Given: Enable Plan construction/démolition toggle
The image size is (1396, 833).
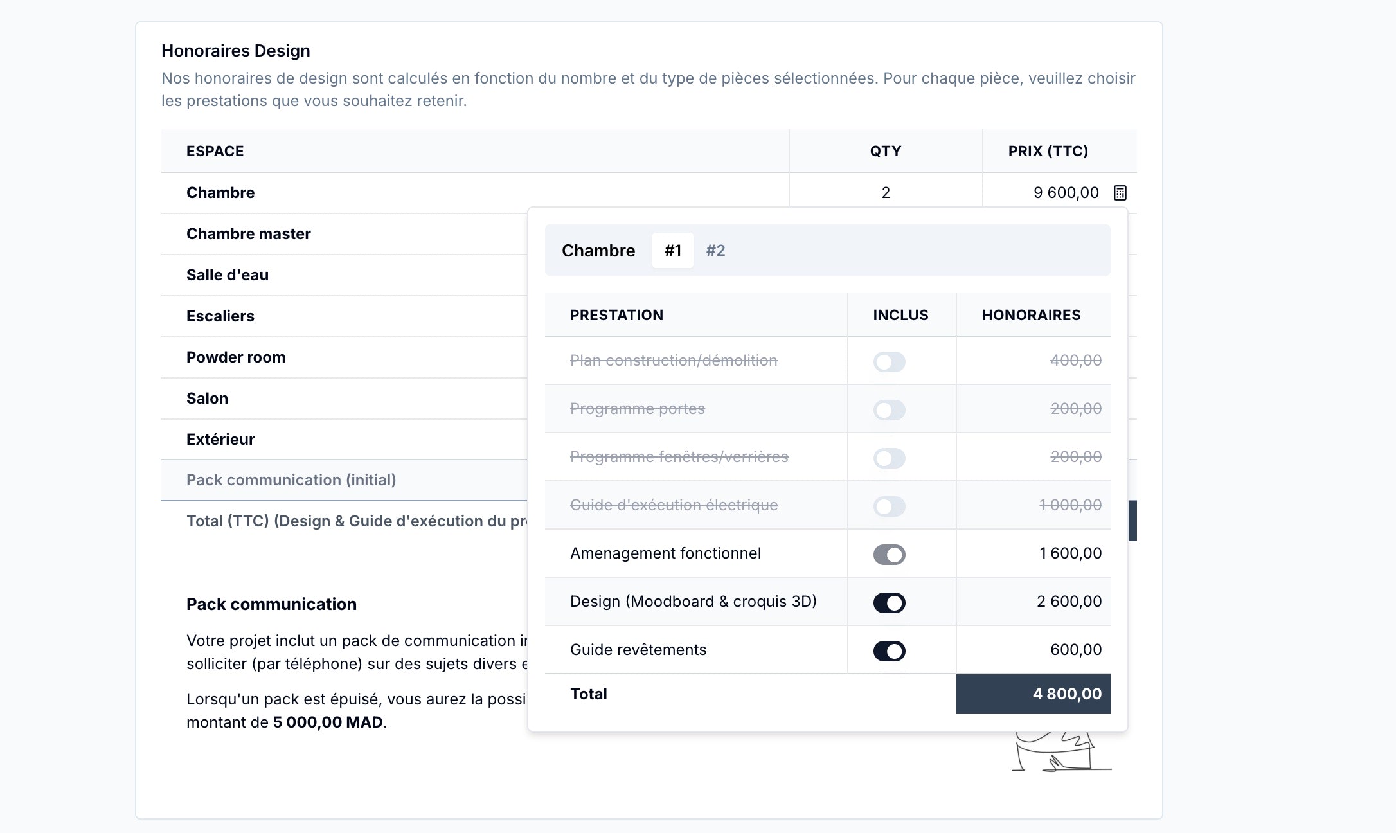Looking at the screenshot, I should click(x=889, y=362).
